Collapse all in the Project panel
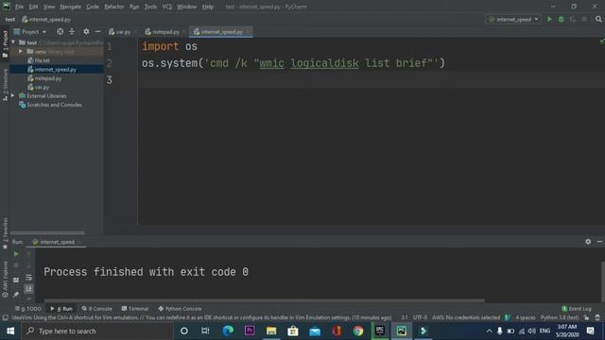605x340 pixels. [72, 31]
